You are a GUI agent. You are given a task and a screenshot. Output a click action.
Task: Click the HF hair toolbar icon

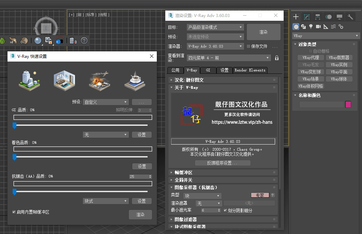(13, 40)
